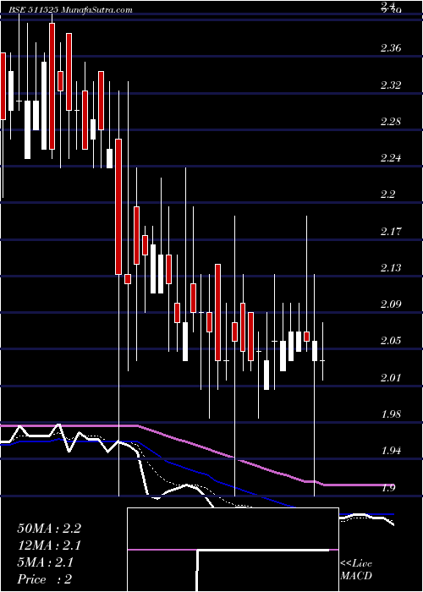
Task: Click the 12MA : 2.1 legend text
Action: coord(49,545)
